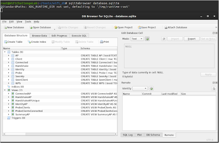Select the Database Structure tab
The width and height of the screenshot is (219, 143).
tap(16, 36)
